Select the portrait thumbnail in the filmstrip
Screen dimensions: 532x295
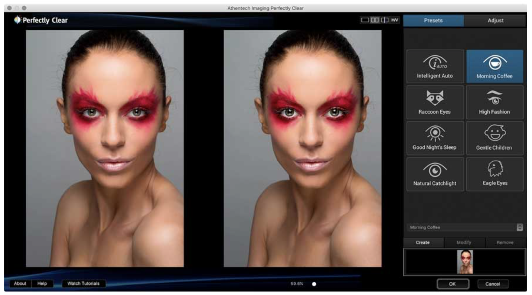click(x=465, y=262)
